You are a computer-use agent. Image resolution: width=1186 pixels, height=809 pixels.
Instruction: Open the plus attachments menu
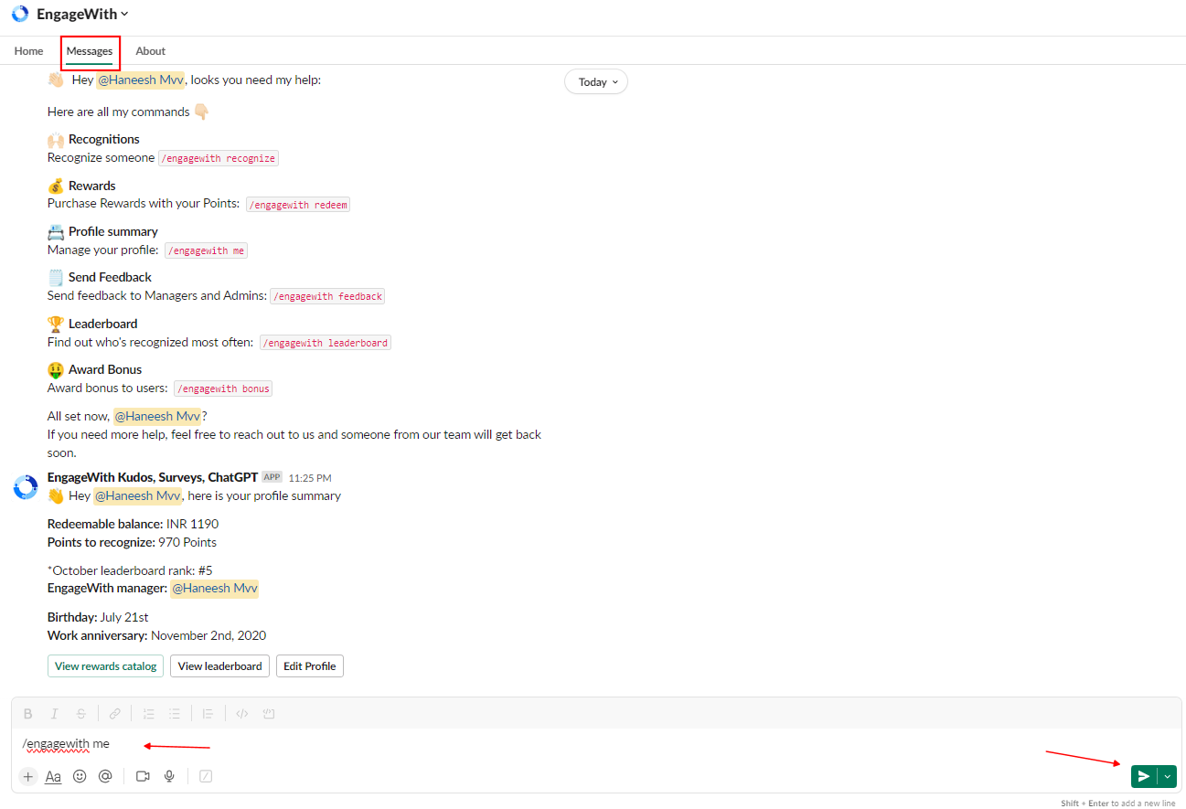coord(28,776)
